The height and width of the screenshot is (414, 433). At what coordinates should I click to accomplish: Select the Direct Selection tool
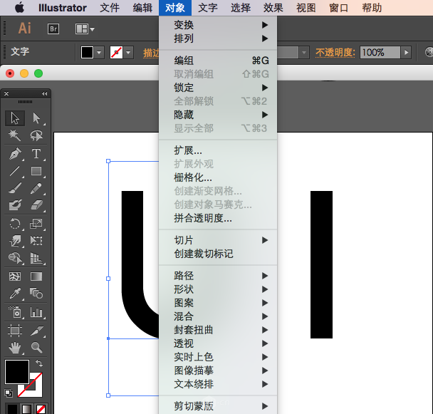click(36, 118)
